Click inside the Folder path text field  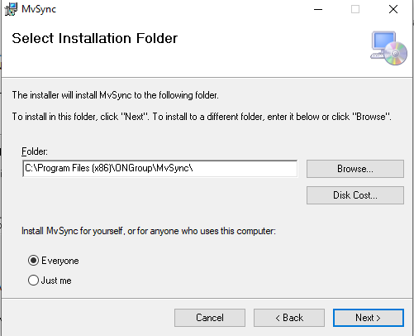pos(160,168)
